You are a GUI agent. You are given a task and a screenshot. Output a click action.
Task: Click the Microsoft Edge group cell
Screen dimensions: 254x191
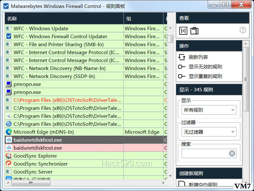tap(144, 132)
